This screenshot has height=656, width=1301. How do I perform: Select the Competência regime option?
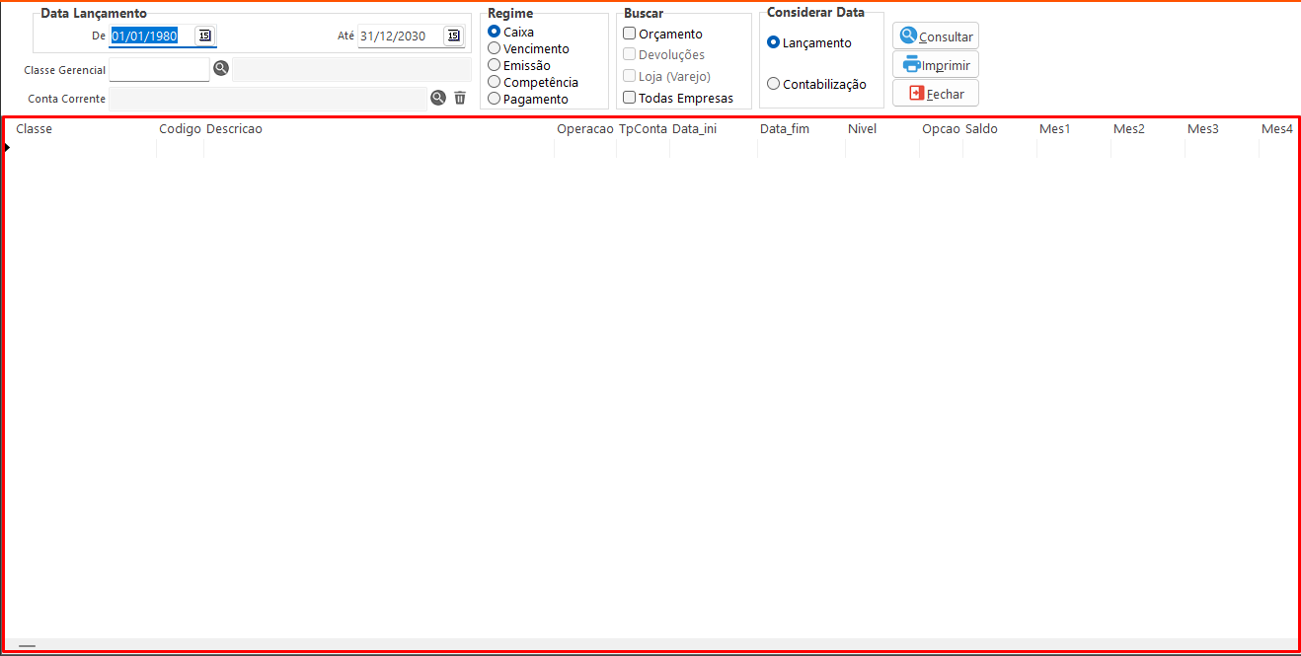click(495, 82)
